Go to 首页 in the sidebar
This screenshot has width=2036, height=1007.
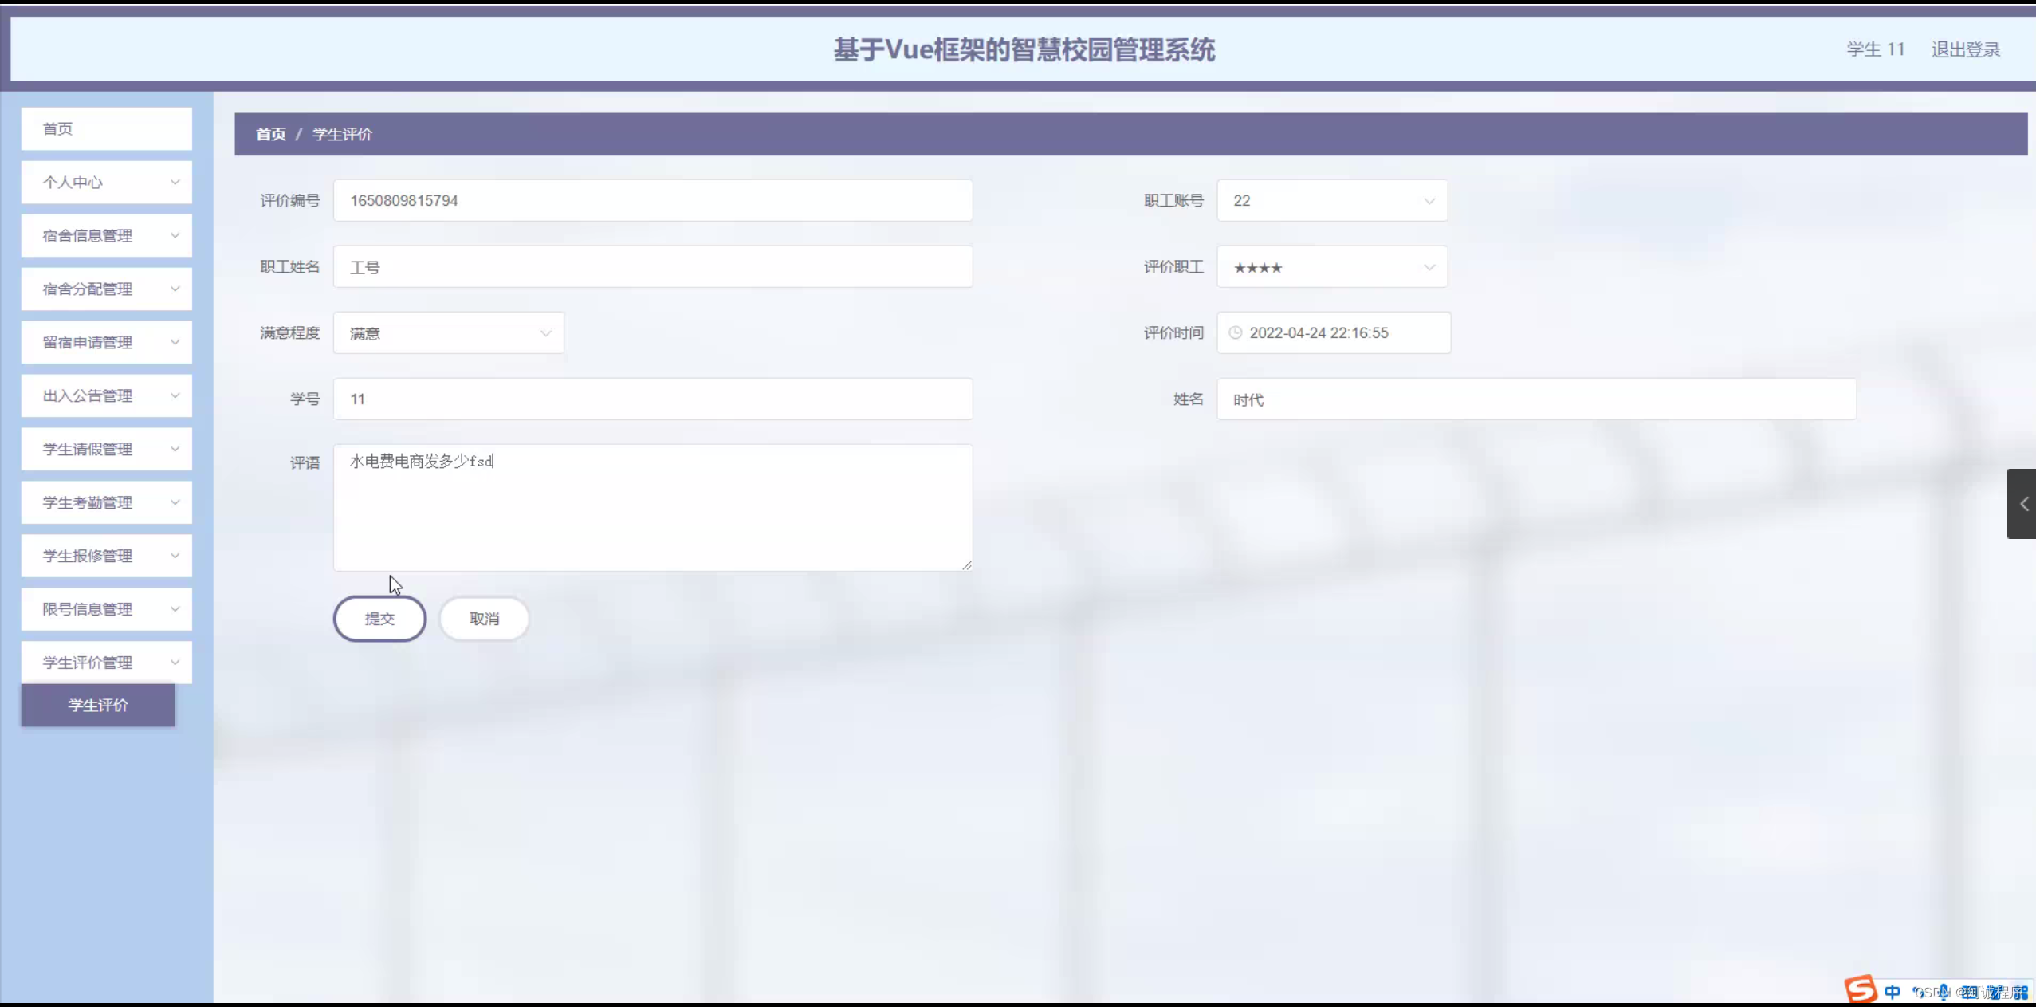(x=106, y=129)
